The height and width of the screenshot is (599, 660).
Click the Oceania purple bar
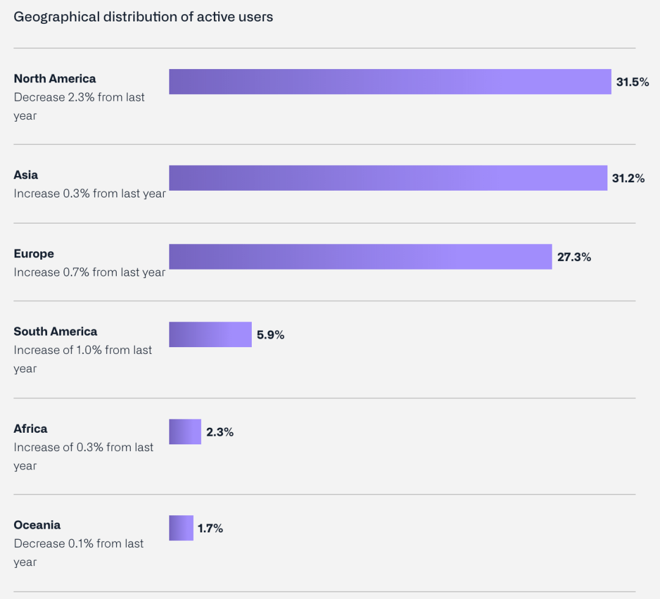pos(181,528)
